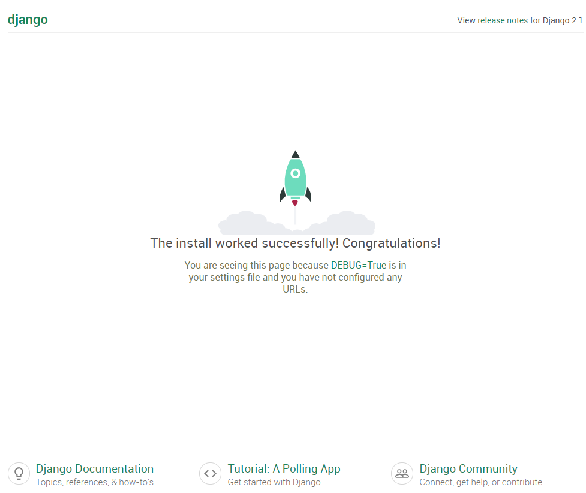Click 'Connect, get help, or contribute' text
Viewport: 586px width, 493px height.
pyautogui.click(x=480, y=482)
